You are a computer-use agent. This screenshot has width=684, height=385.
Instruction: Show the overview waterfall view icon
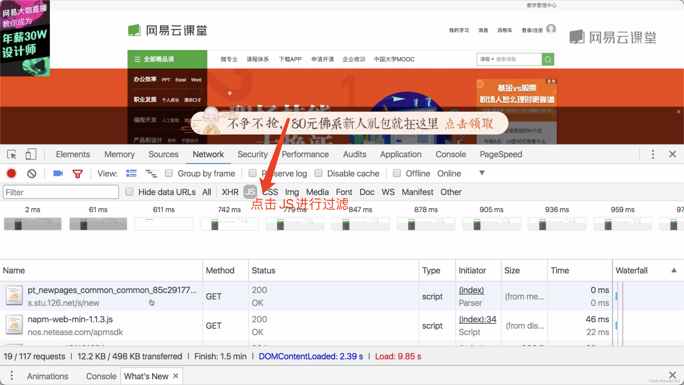pyautogui.click(x=151, y=173)
